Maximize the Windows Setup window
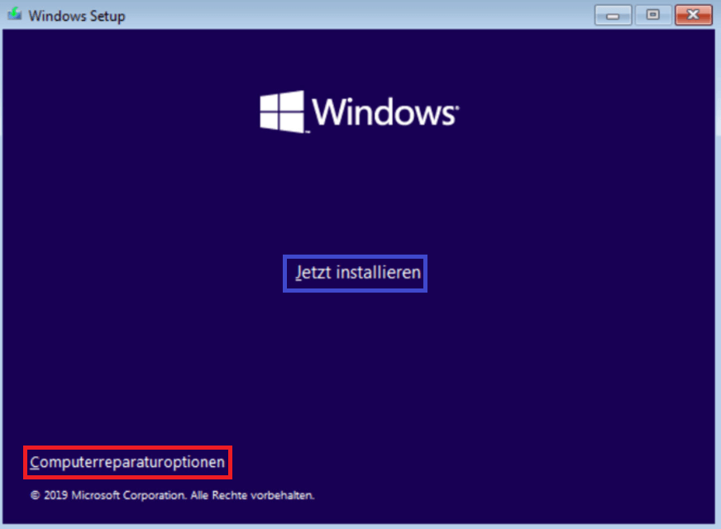721x529 pixels. click(x=653, y=15)
